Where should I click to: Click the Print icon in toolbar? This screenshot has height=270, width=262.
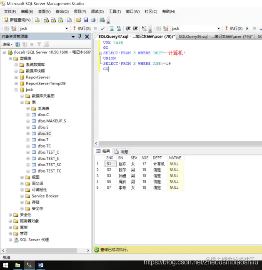[93, 20]
